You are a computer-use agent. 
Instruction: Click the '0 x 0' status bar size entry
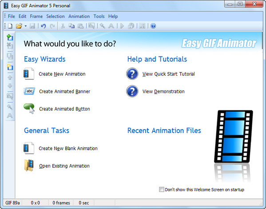[x=35, y=203]
